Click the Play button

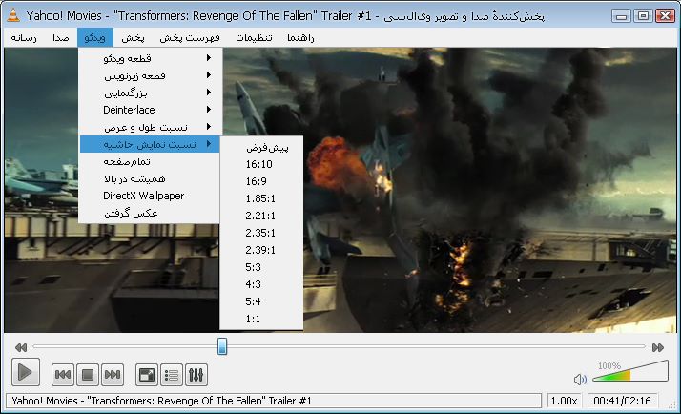25,372
